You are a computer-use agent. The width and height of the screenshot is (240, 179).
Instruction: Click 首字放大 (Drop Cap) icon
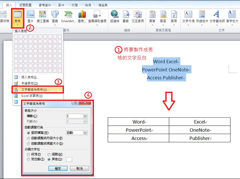(232, 14)
